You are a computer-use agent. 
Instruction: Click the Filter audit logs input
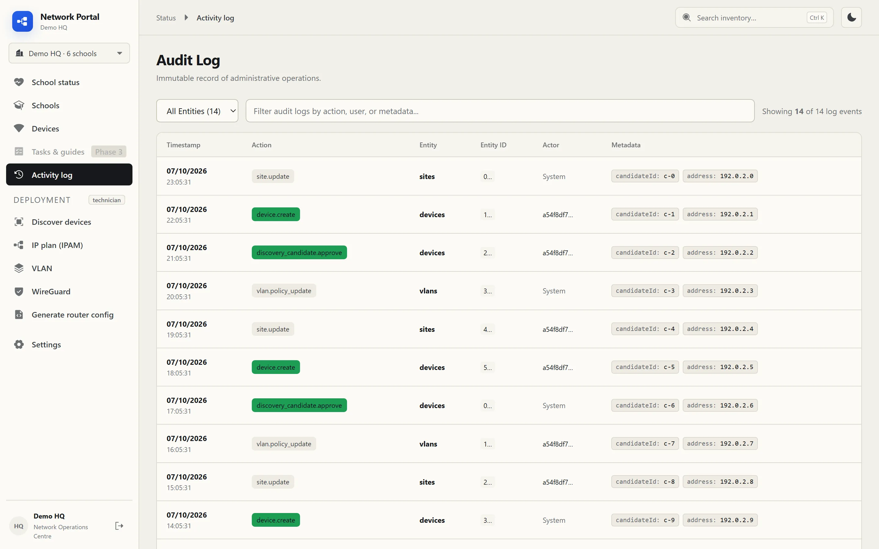pyautogui.click(x=500, y=111)
